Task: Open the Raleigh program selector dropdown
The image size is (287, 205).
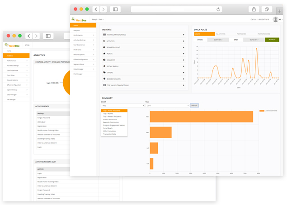Action: coord(98,19)
